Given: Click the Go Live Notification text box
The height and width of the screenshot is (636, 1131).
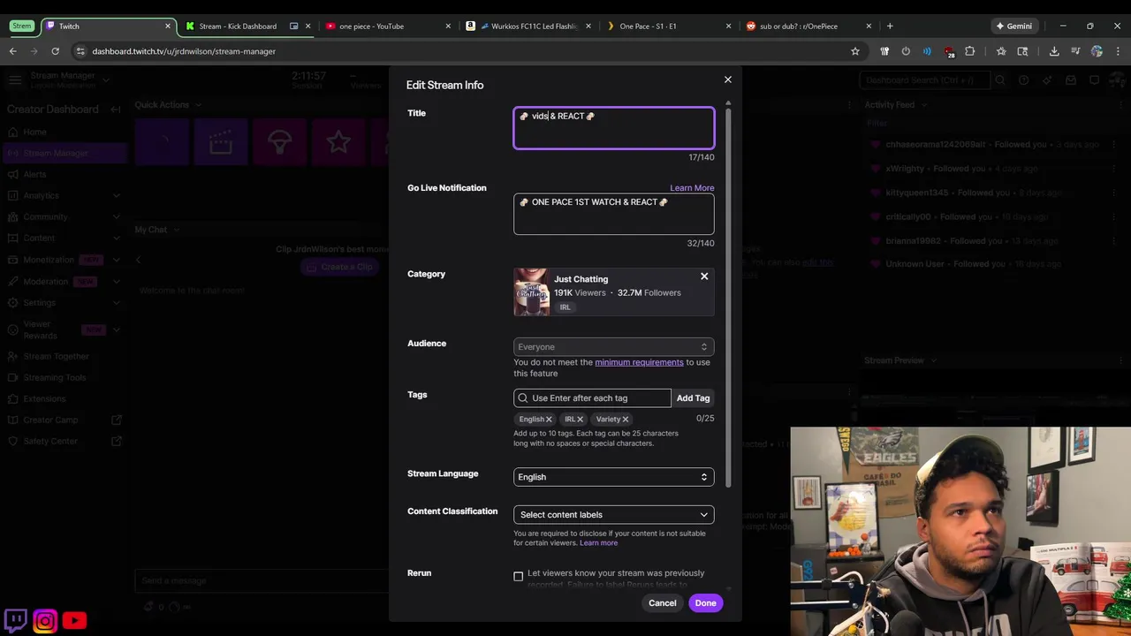Looking at the screenshot, I should pyautogui.click(x=614, y=215).
